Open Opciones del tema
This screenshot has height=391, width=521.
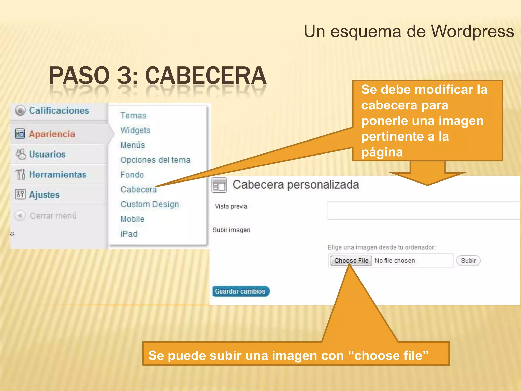click(155, 160)
